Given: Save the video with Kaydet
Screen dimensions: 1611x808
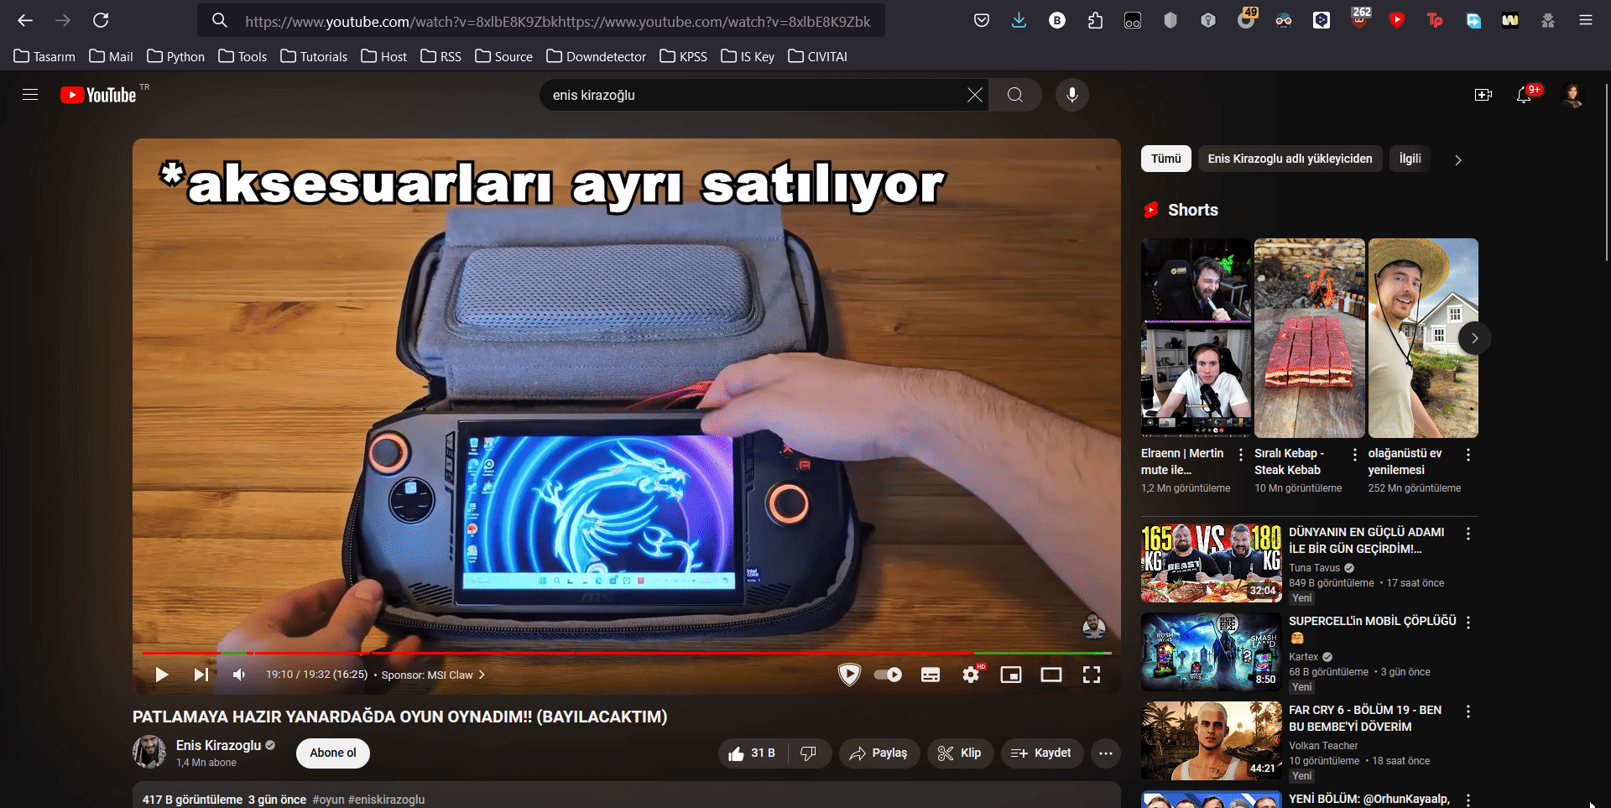Looking at the screenshot, I should 1041,753.
